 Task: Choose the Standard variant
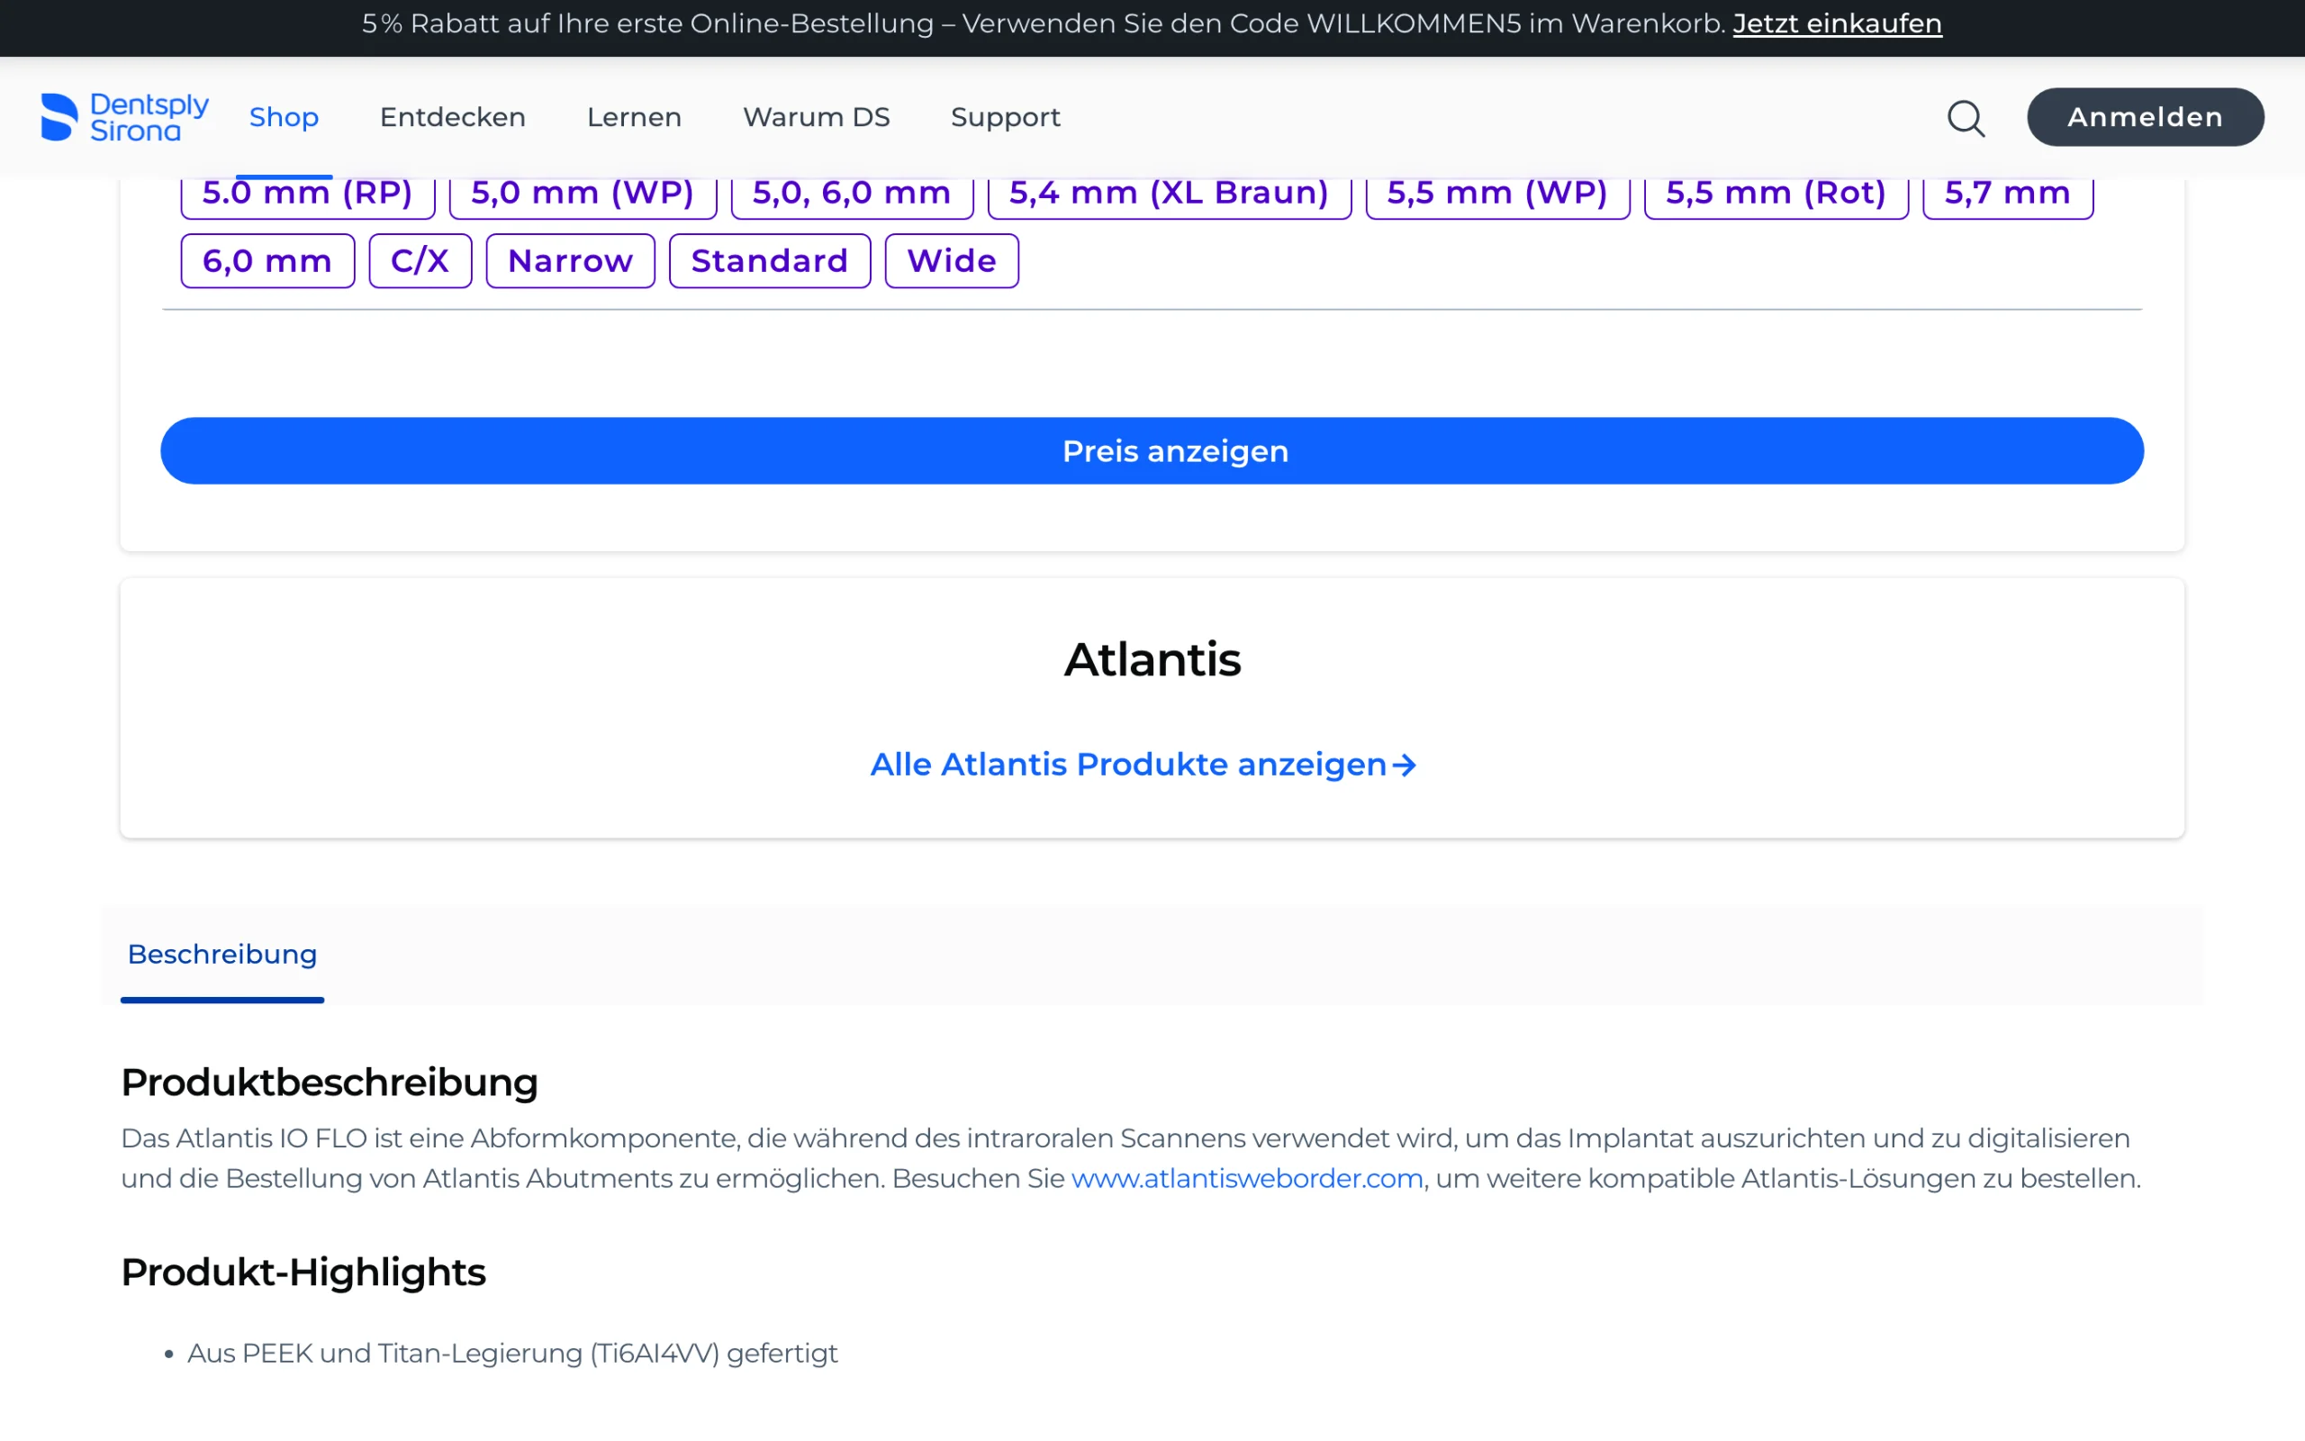(x=770, y=261)
